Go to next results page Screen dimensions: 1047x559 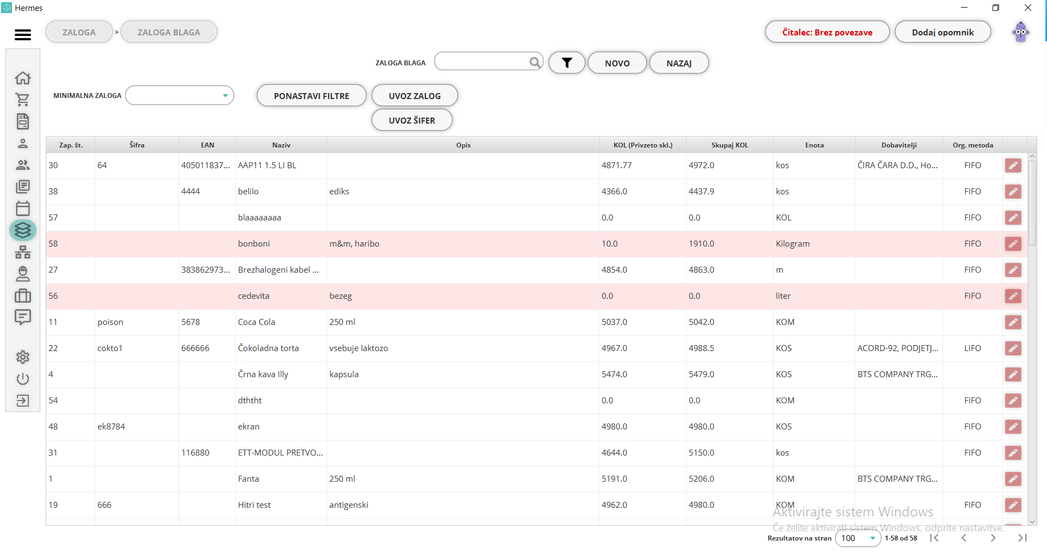tap(993, 538)
